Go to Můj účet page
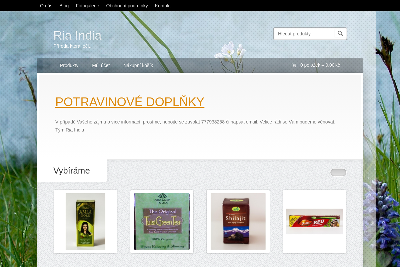 point(101,65)
